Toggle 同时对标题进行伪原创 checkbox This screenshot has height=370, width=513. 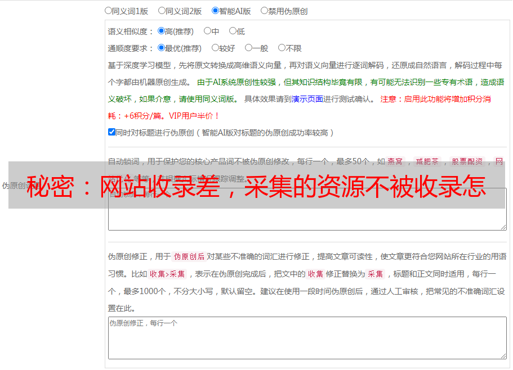tap(111, 132)
